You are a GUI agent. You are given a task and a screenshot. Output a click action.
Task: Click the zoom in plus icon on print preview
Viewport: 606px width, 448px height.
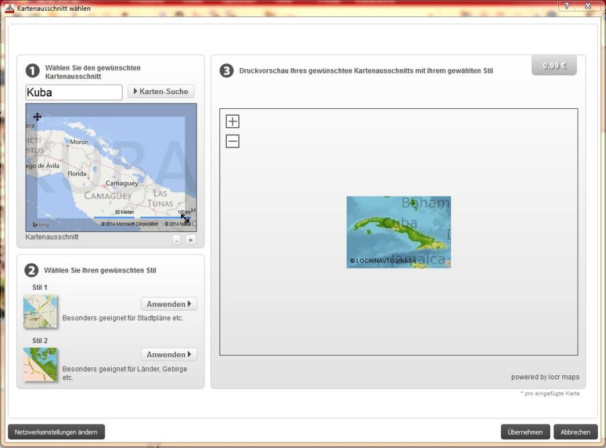[232, 122]
